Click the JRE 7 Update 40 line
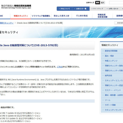 pos(20,113)
